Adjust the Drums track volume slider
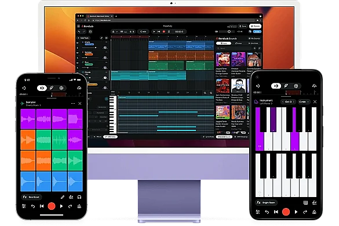Viewport: 339px width, 226px height. point(90,48)
